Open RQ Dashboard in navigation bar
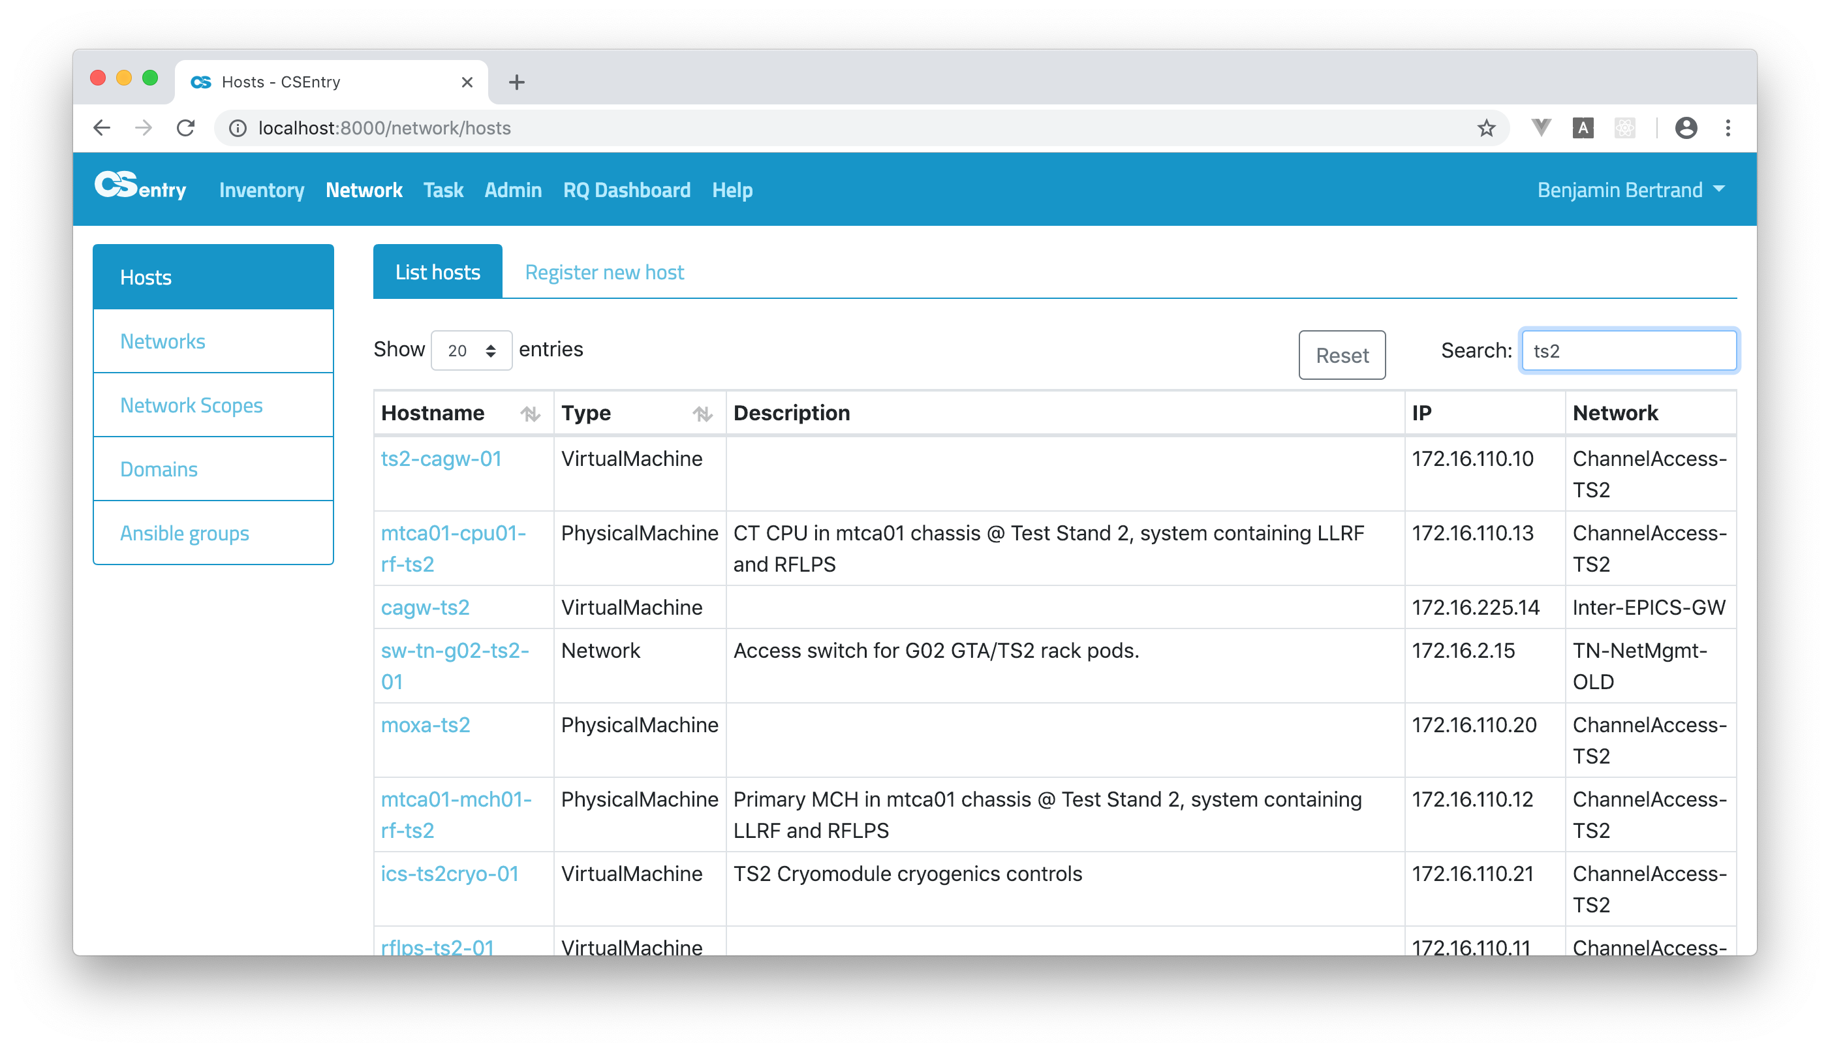The width and height of the screenshot is (1830, 1052). click(627, 190)
